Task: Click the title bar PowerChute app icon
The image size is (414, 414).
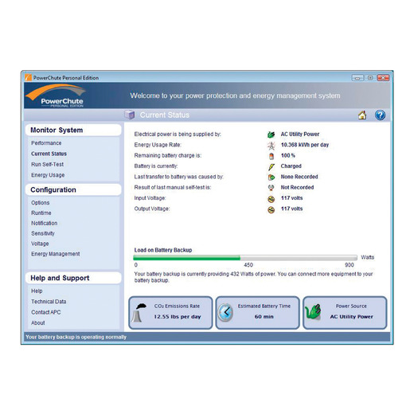Action: 28,77
